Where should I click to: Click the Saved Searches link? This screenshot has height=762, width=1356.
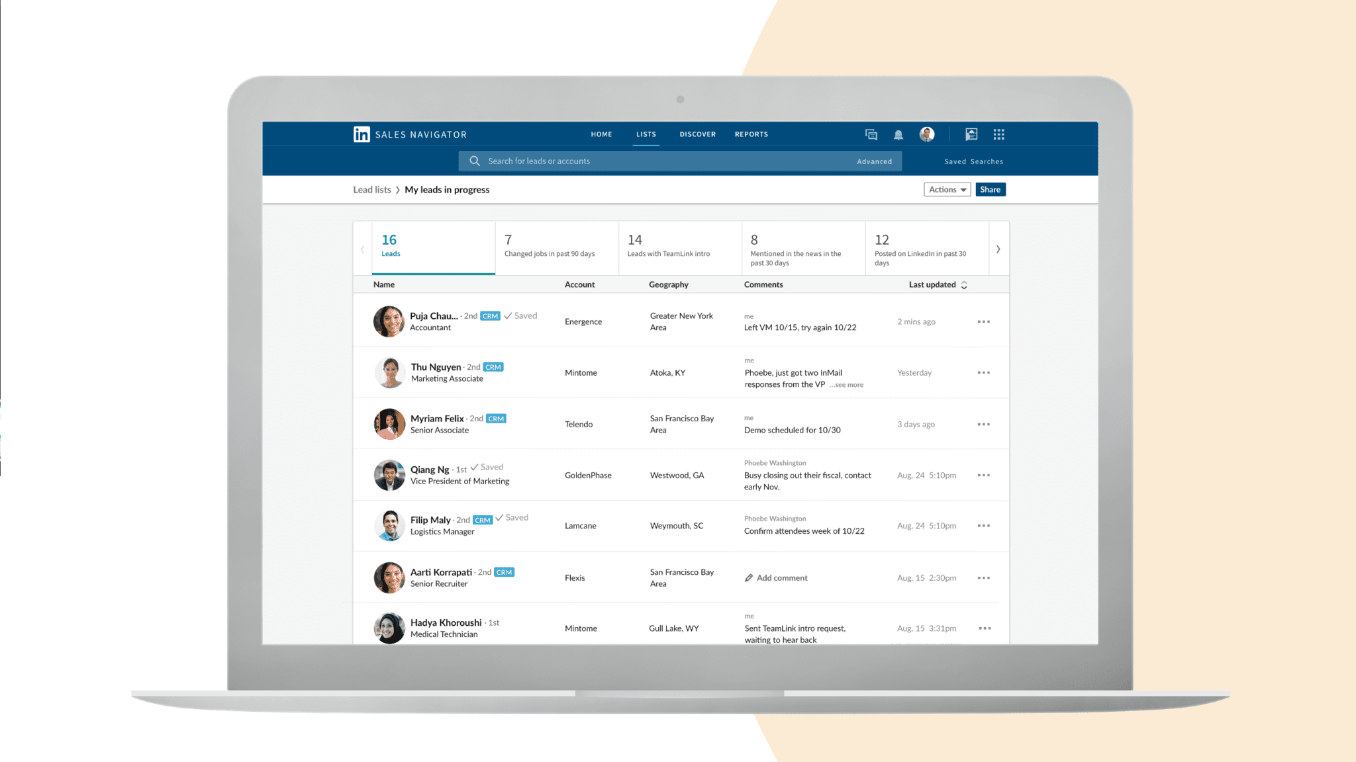coord(972,161)
